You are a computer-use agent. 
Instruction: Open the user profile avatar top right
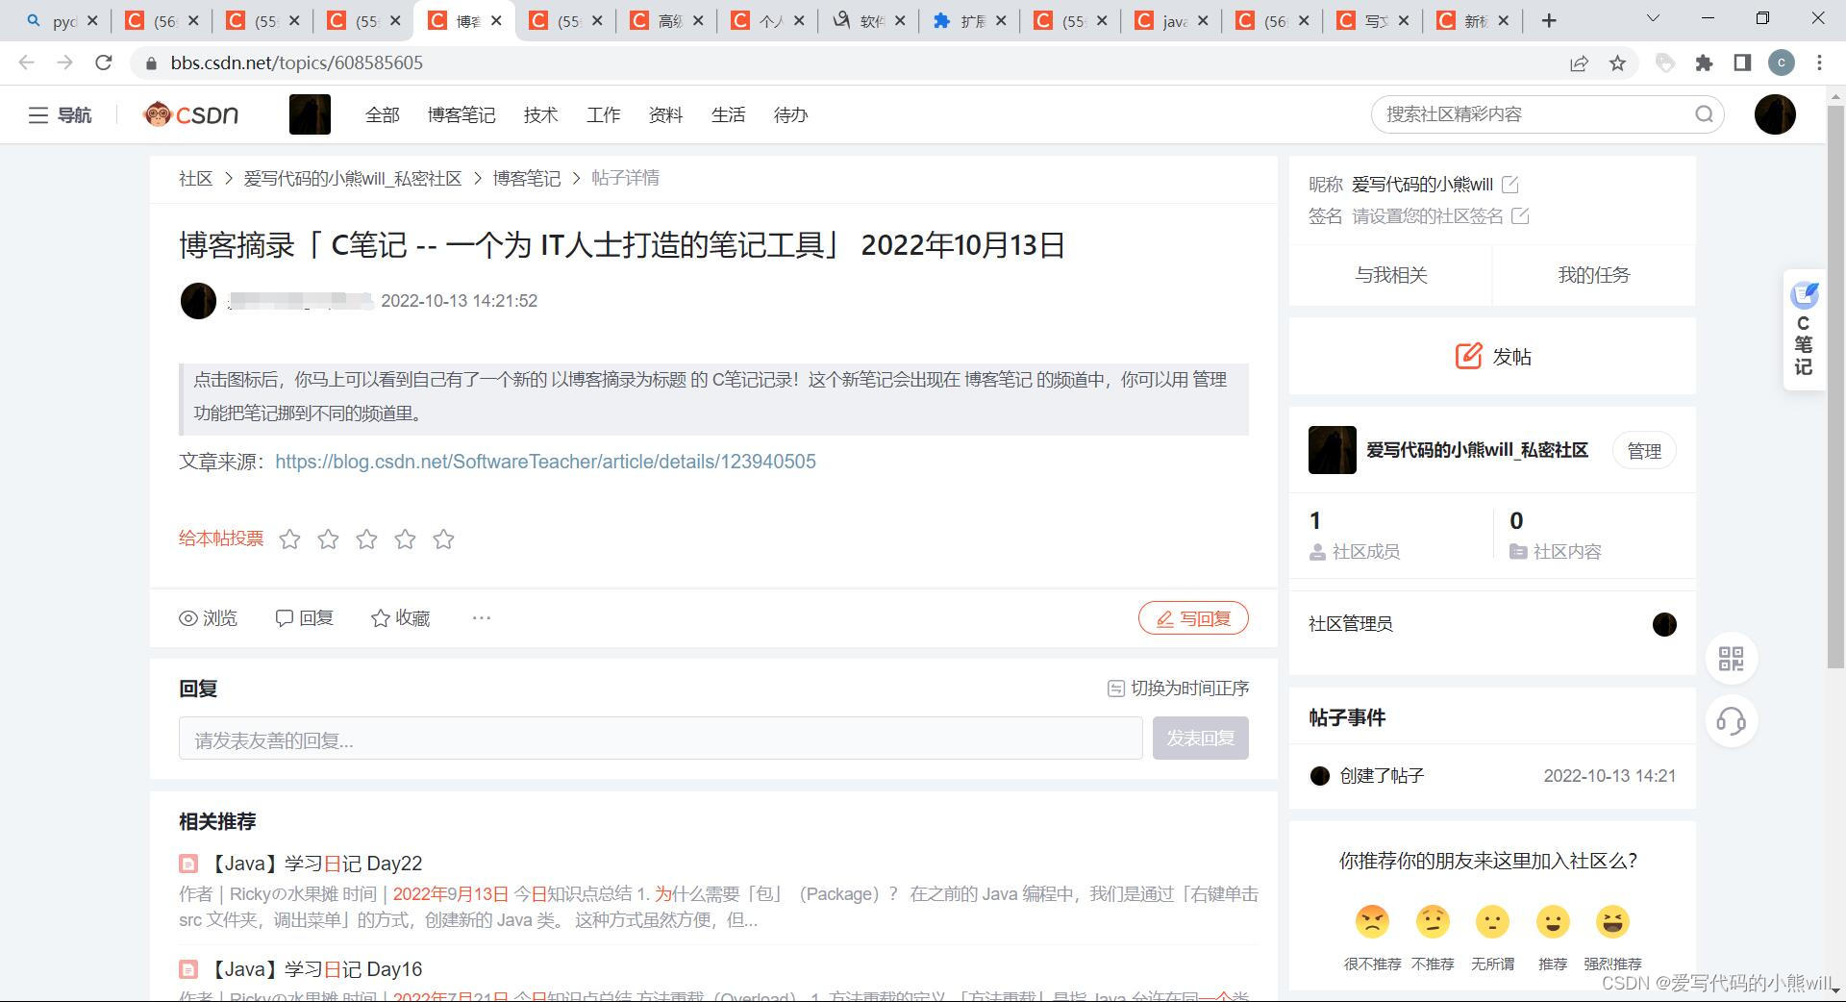tap(1775, 114)
